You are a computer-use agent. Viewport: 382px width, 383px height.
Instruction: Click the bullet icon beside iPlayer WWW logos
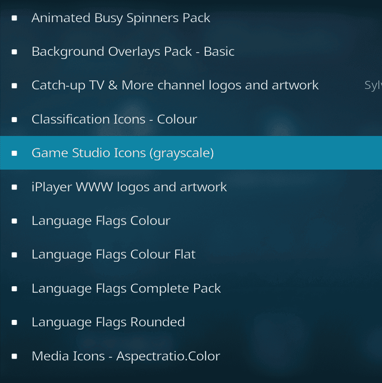point(14,187)
